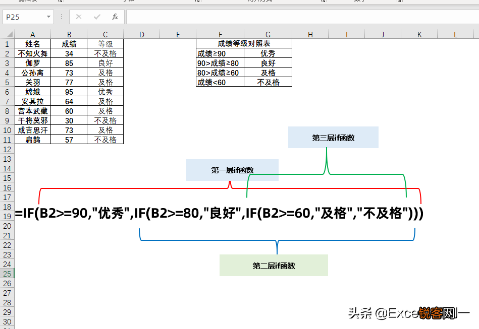Viewport: 479px width, 329px height.
Task: Select column H header
Action: [310, 34]
